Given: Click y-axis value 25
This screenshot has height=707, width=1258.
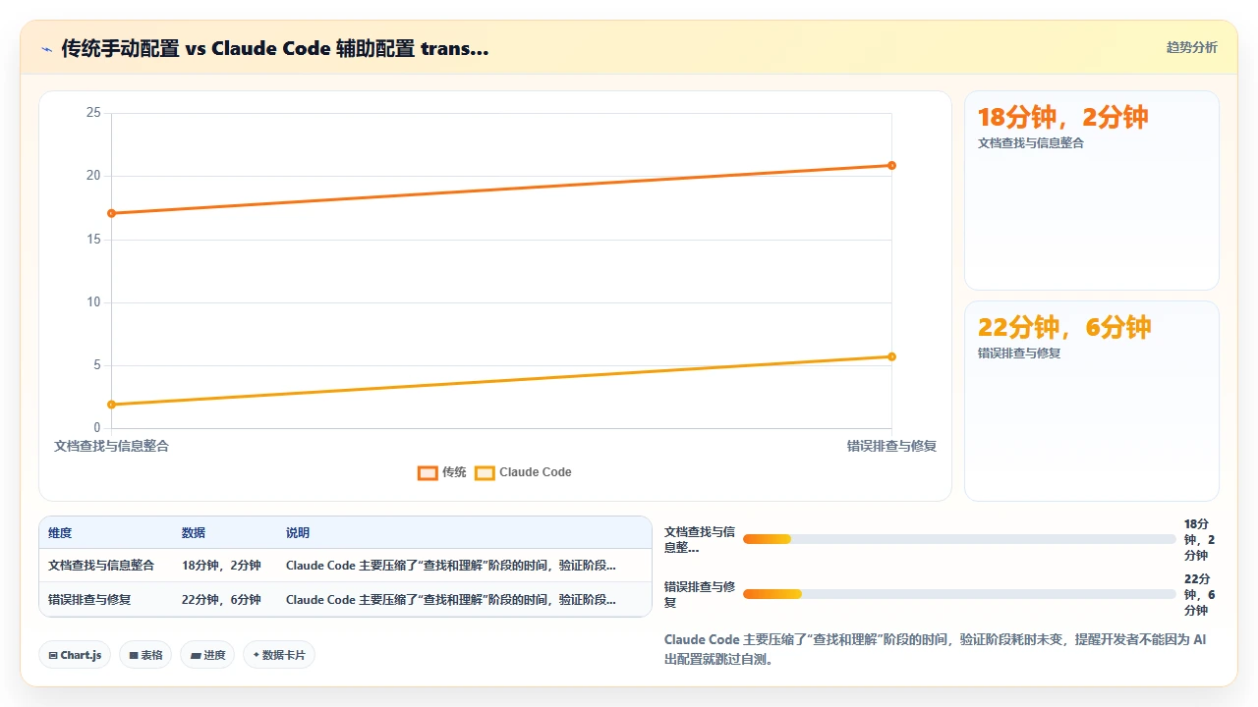Looking at the screenshot, I should click(x=93, y=113).
